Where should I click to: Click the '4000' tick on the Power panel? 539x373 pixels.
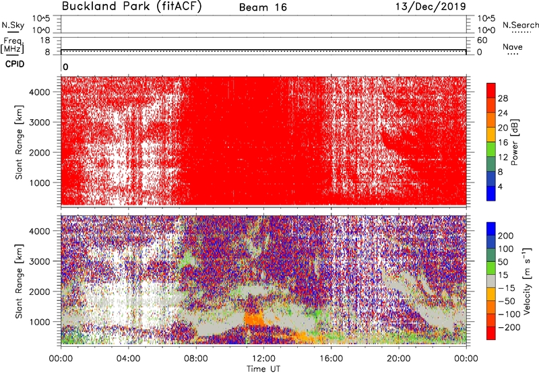(40, 92)
